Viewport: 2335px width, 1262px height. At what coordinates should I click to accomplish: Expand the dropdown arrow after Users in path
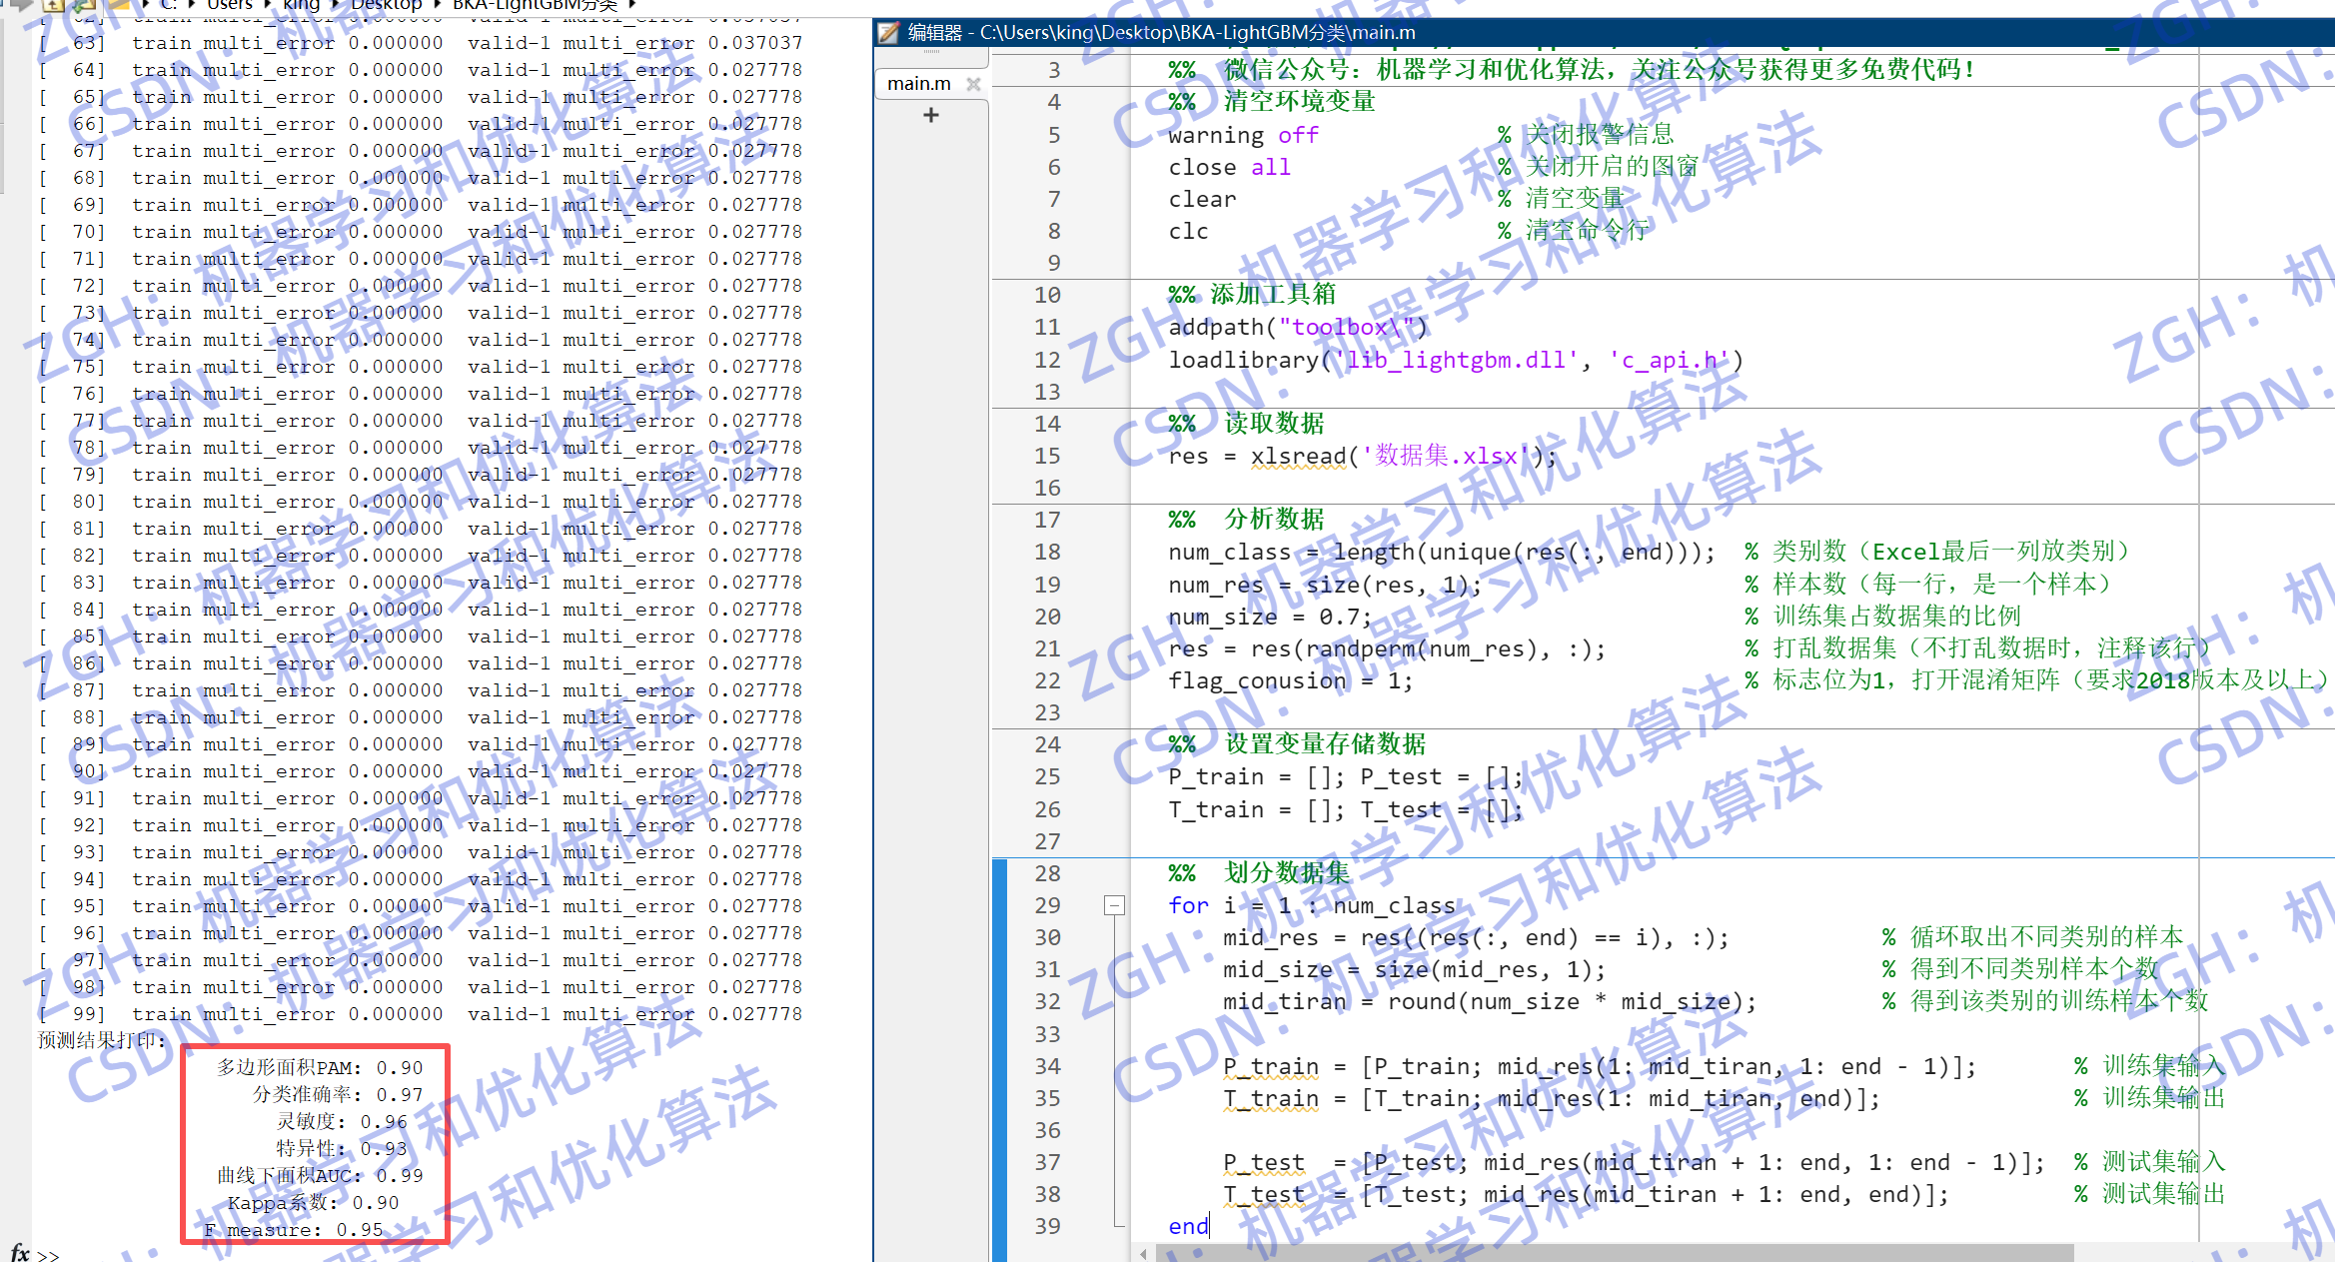coord(268,5)
